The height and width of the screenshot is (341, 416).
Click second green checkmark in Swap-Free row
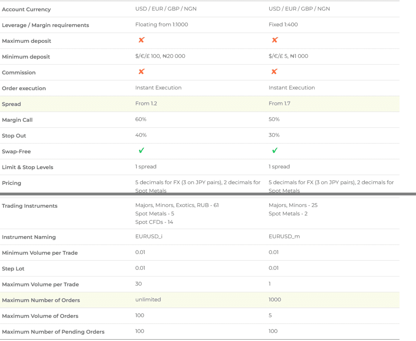[275, 151]
